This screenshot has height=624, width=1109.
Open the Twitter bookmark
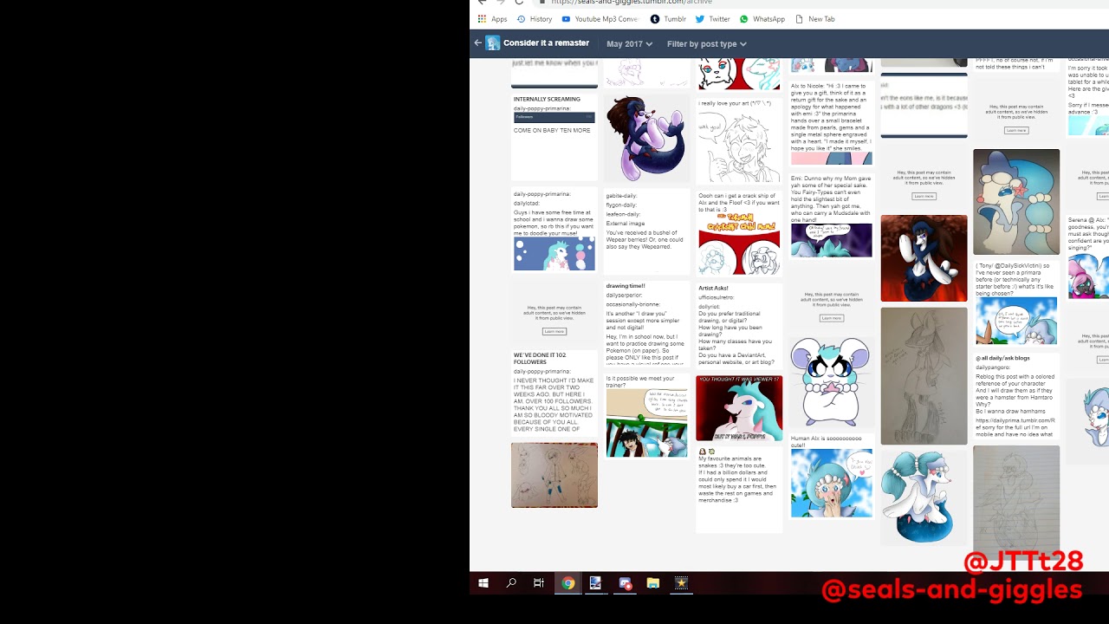(x=713, y=19)
